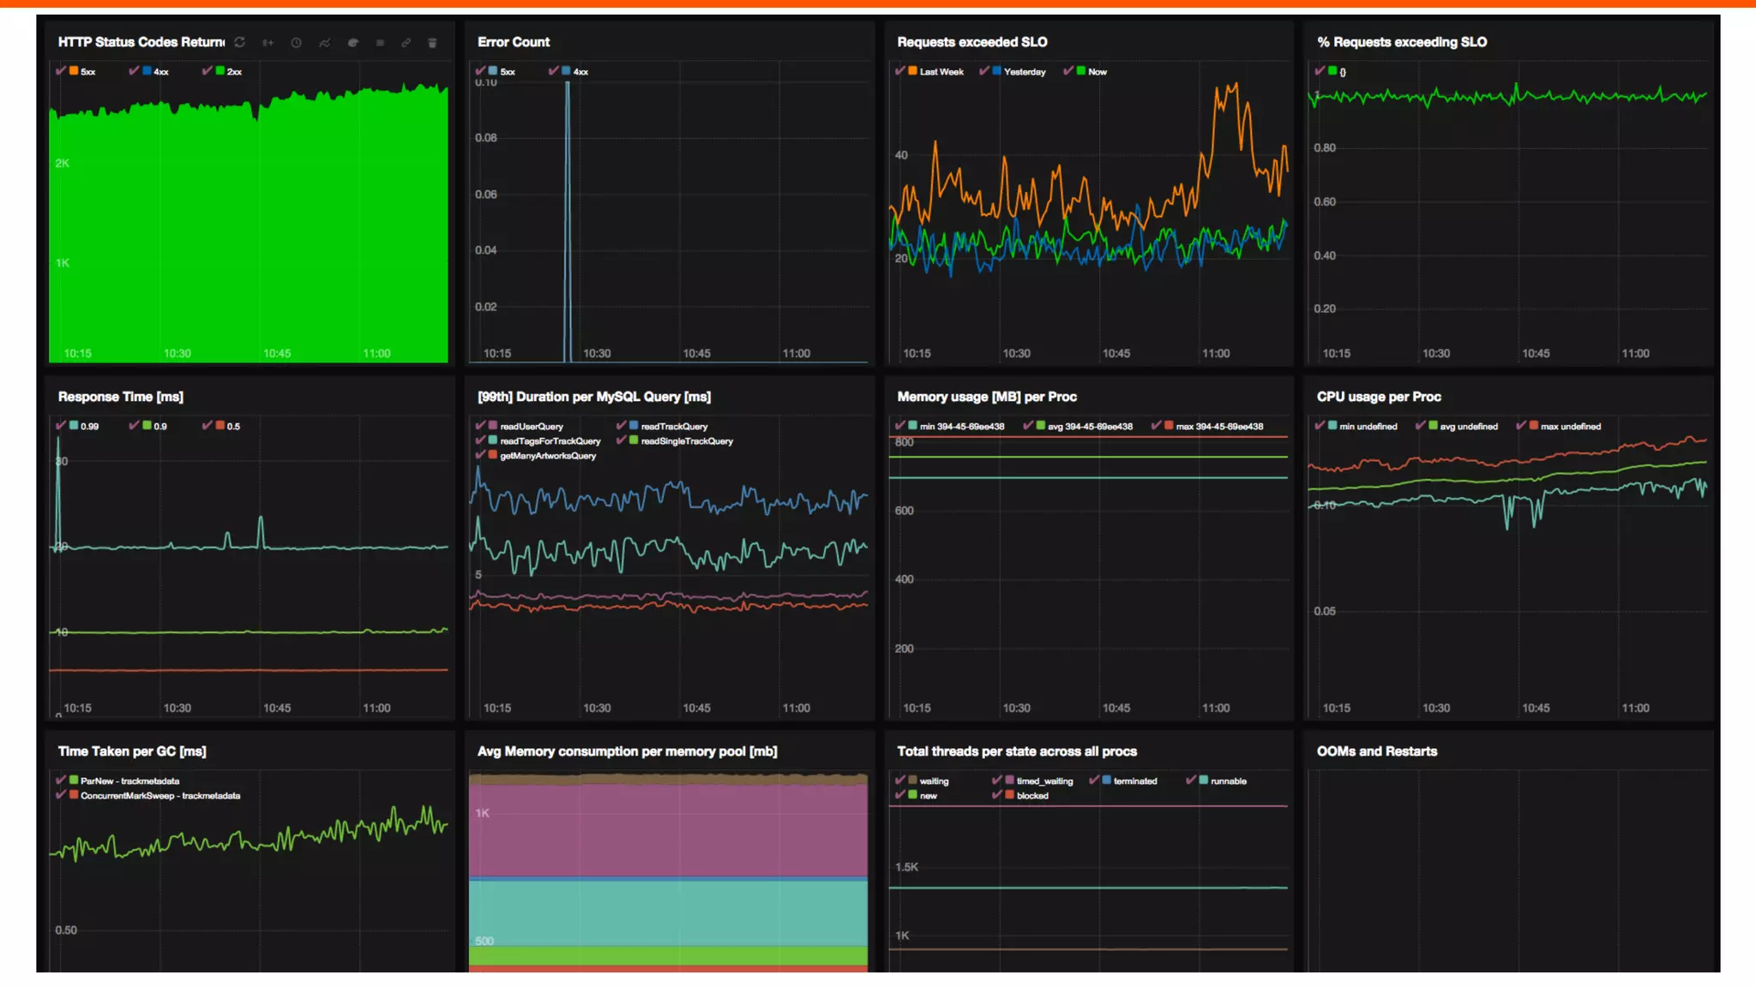The image size is (1756, 987).
Task: Uncheck readUserQuery in MySQL Query panel
Action: pyautogui.click(x=481, y=426)
